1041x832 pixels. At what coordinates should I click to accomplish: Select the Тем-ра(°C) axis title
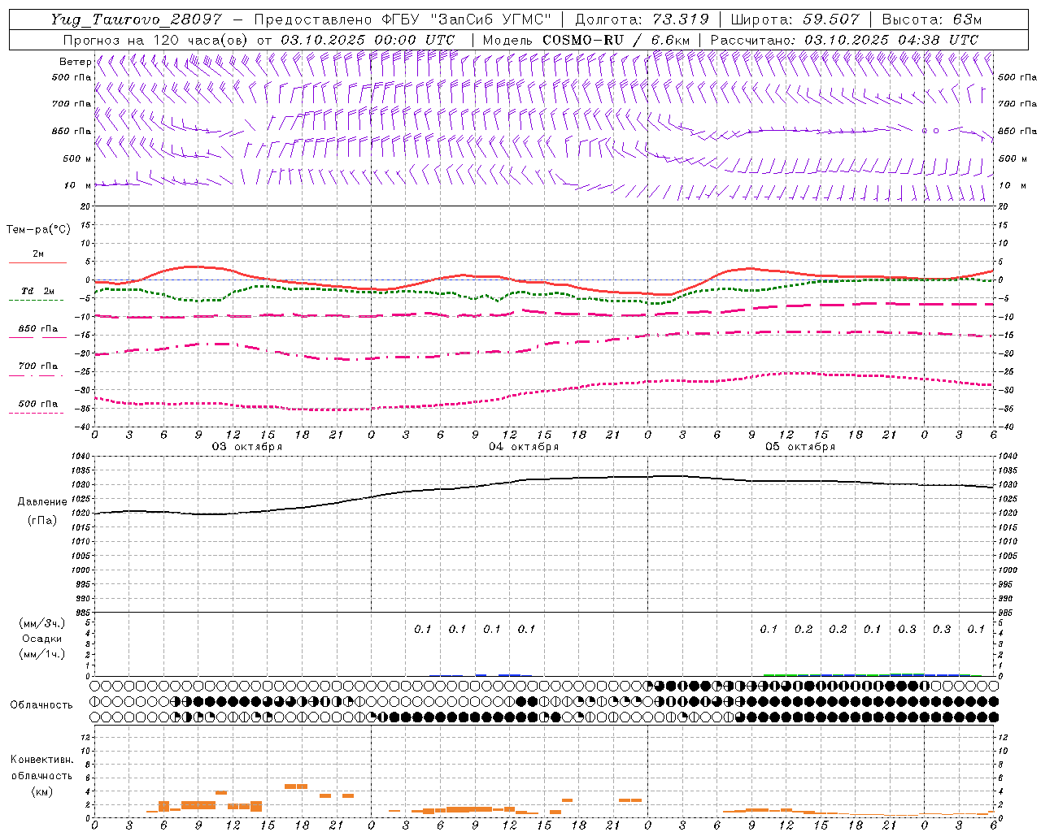click(38, 229)
